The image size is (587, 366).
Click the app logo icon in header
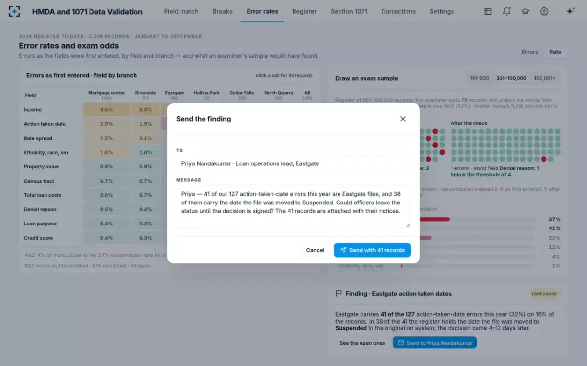[x=15, y=11]
